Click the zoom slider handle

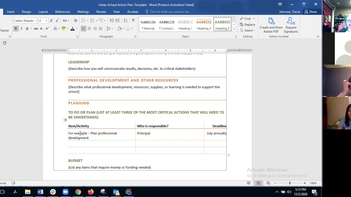[290, 183]
